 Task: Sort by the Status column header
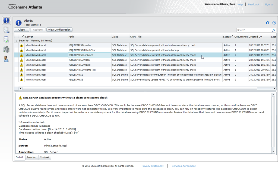pos(227,37)
